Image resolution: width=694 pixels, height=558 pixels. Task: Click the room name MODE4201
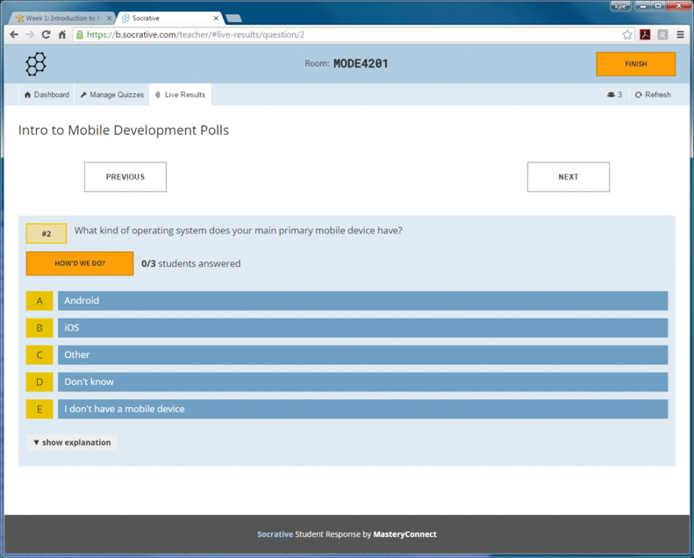[361, 64]
